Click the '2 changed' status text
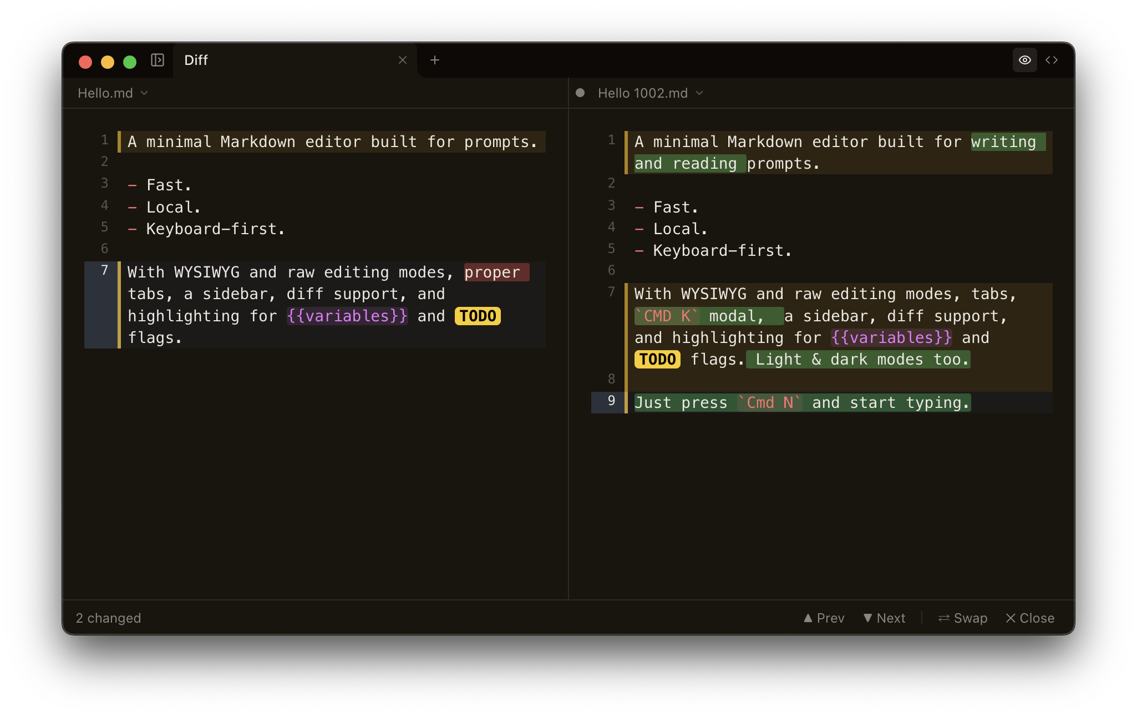 (x=108, y=618)
